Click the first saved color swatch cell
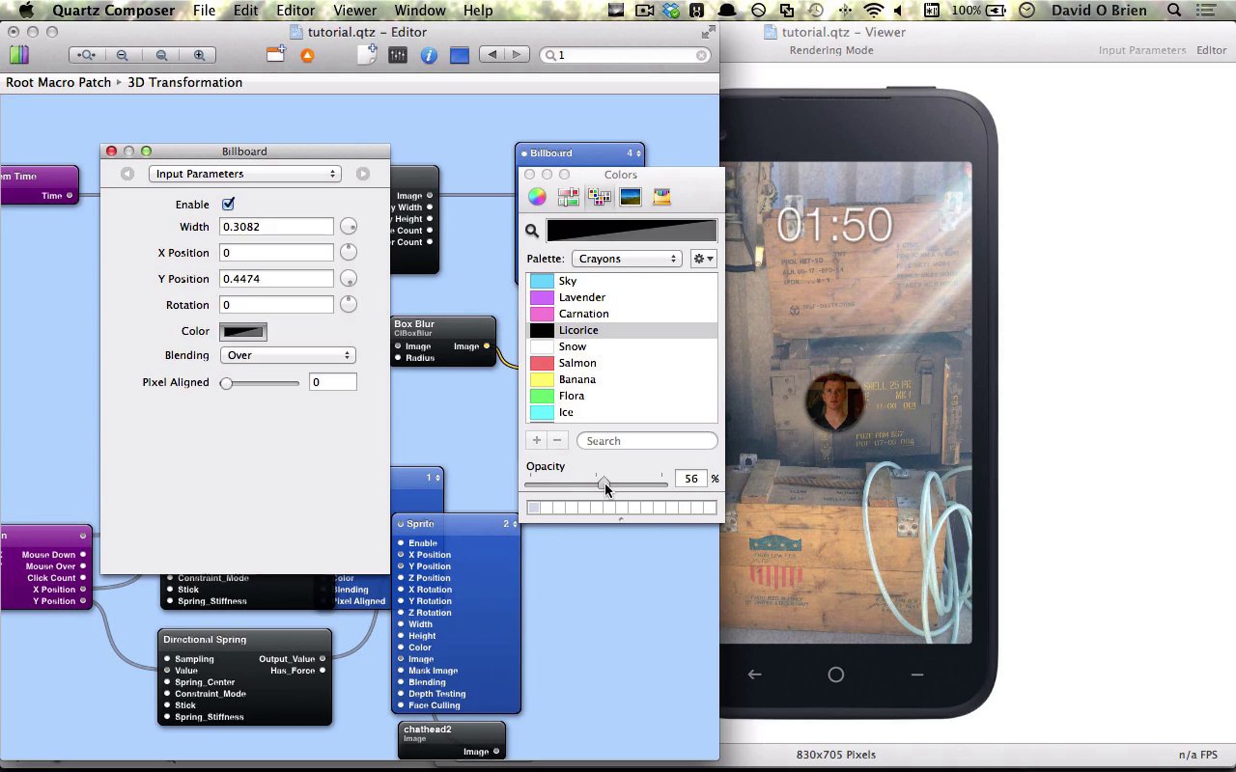The image size is (1236, 772). coord(534,507)
